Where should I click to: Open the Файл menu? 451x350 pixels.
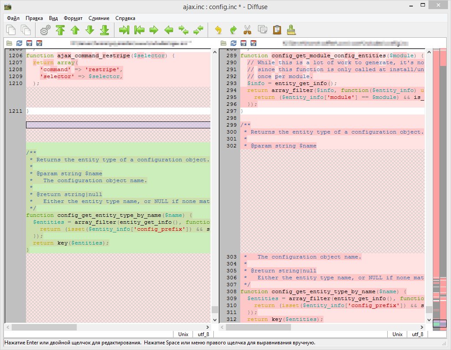(13, 18)
